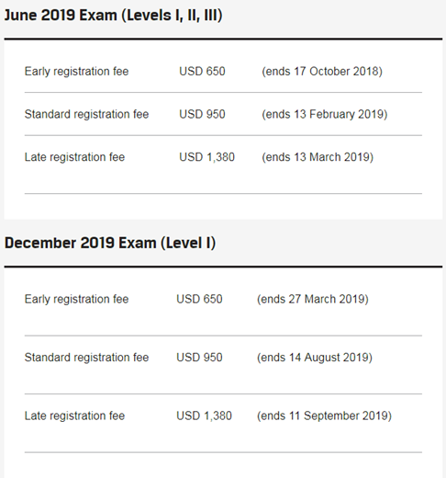Click ends 27 March 2019 text
Image resolution: width=446 pixels, height=478 pixels.
[313, 299]
